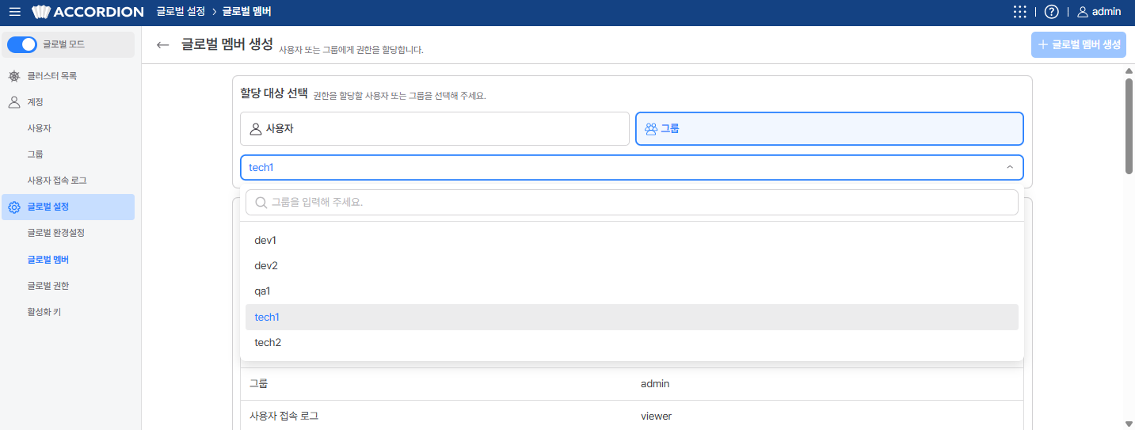Collapse the tech1 group dropdown
Image resolution: width=1135 pixels, height=430 pixels.
631,167
